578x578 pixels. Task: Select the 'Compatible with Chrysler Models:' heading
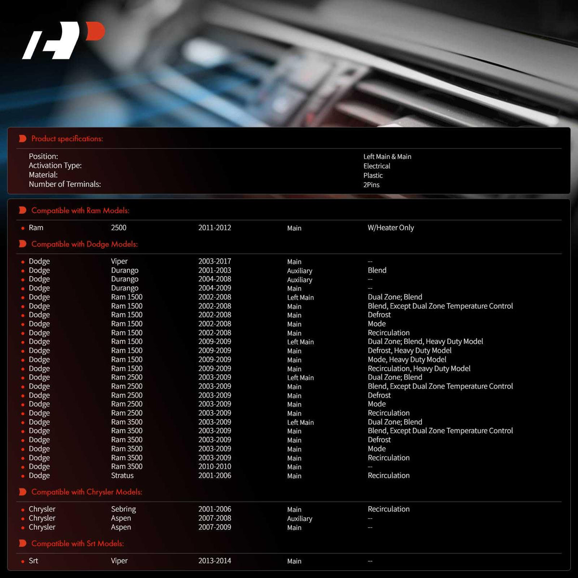[87, 492]
